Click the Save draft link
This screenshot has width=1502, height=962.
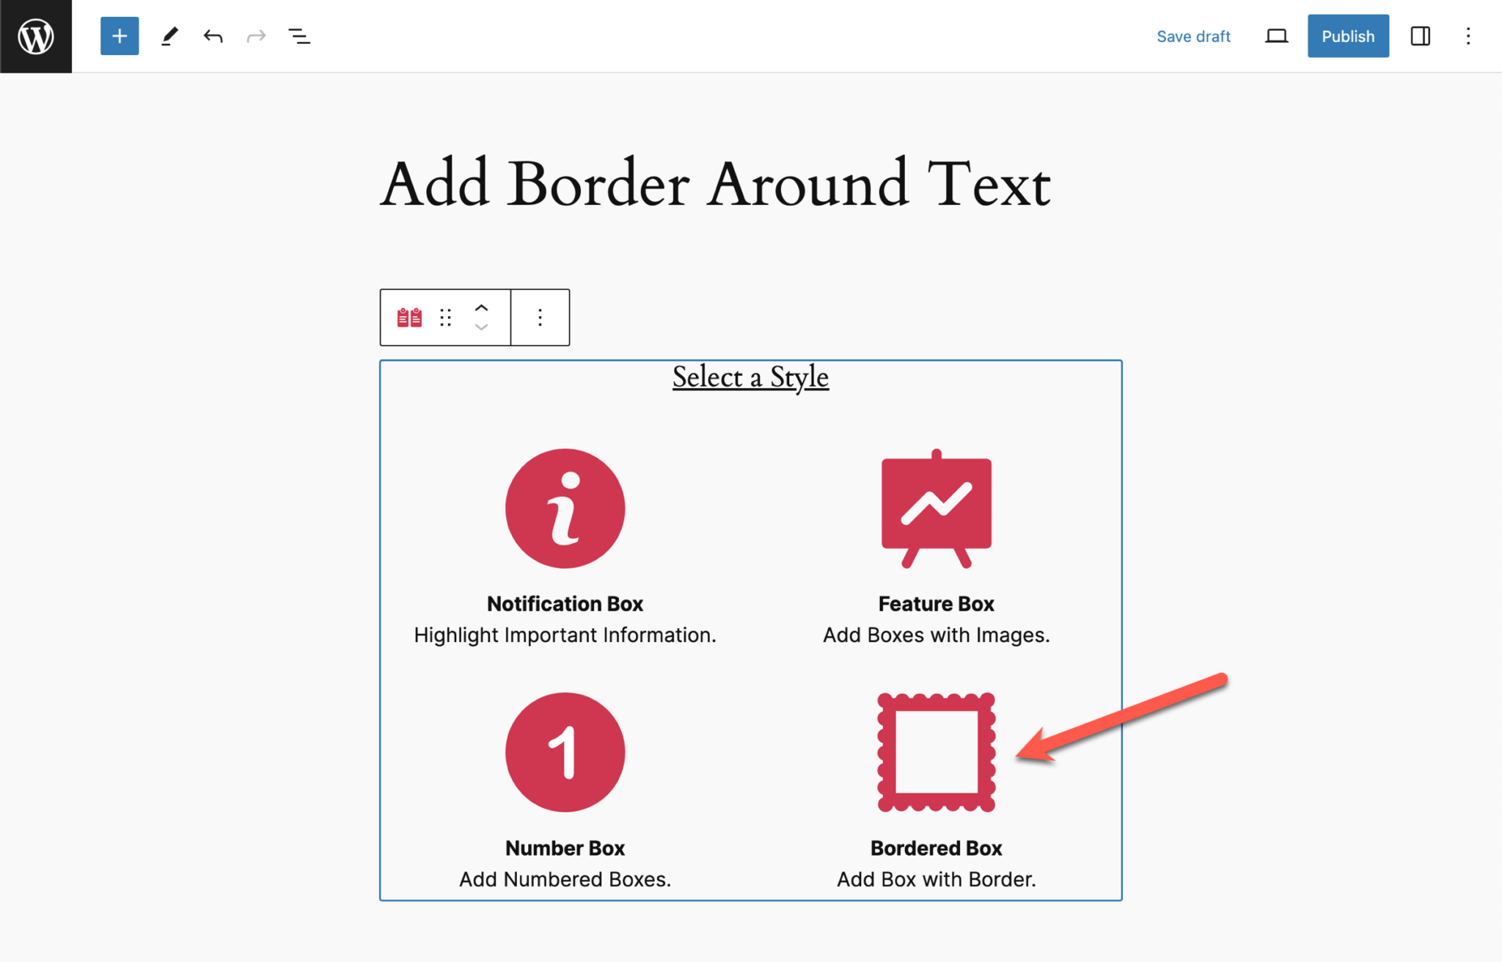1193,35
